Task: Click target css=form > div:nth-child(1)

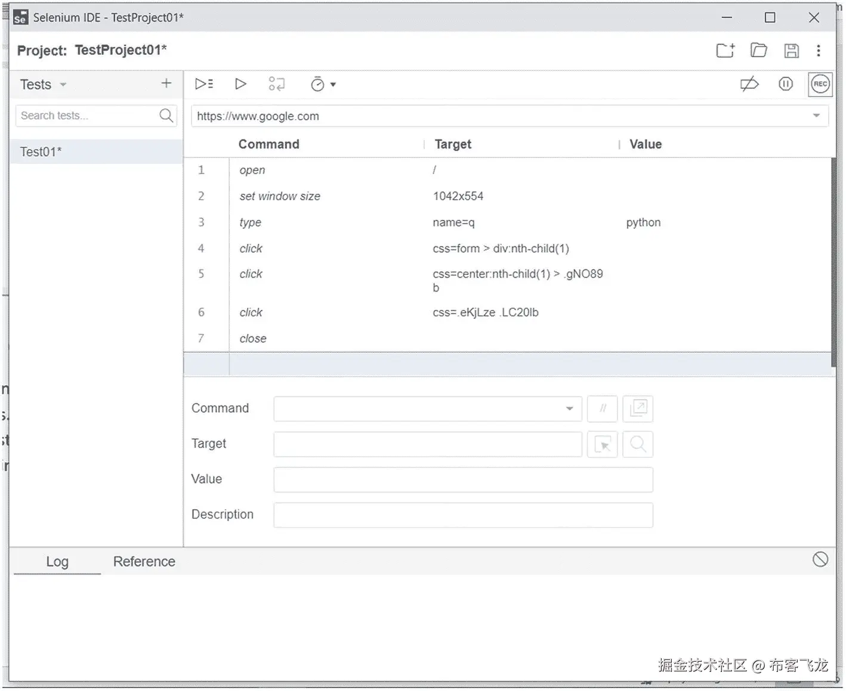Action: coord(501,249)
